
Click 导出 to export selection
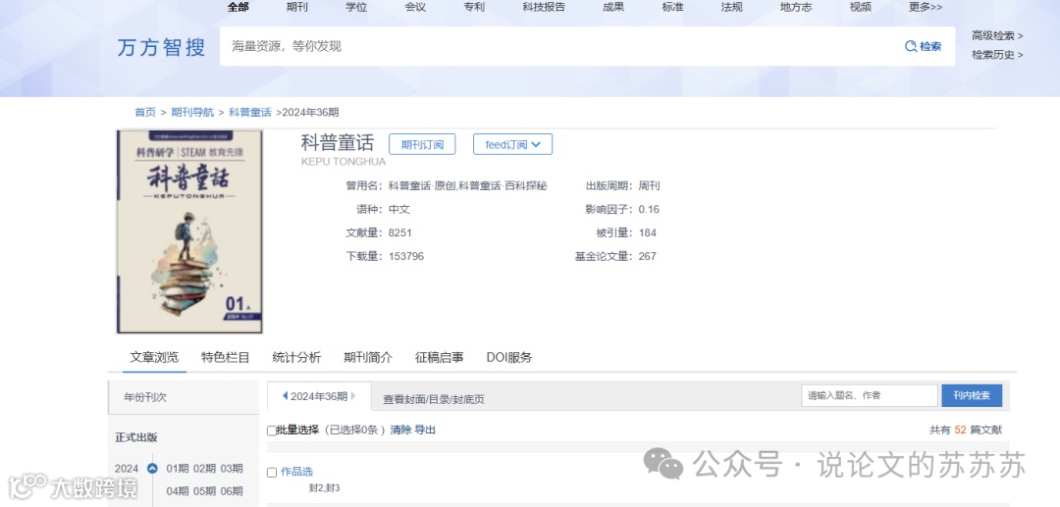425,430
